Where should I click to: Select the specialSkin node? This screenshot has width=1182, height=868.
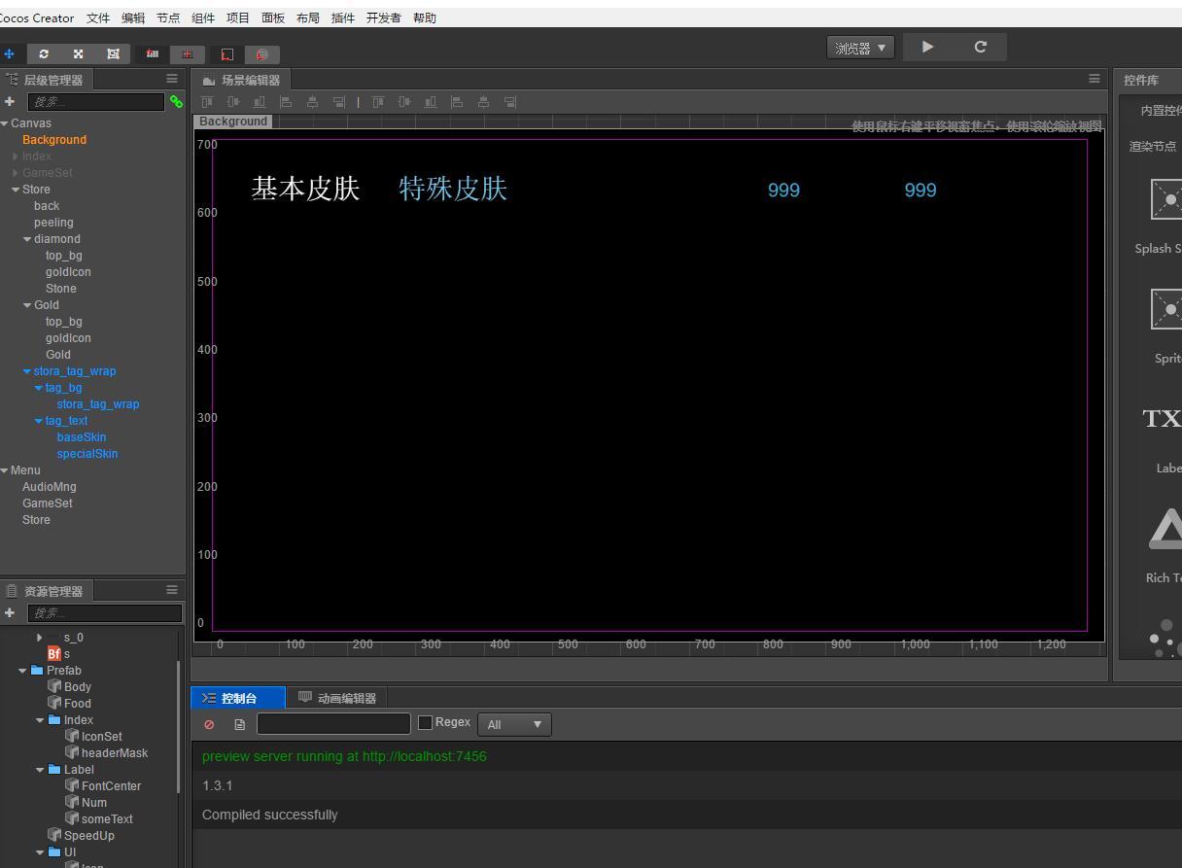pos(87,454)
